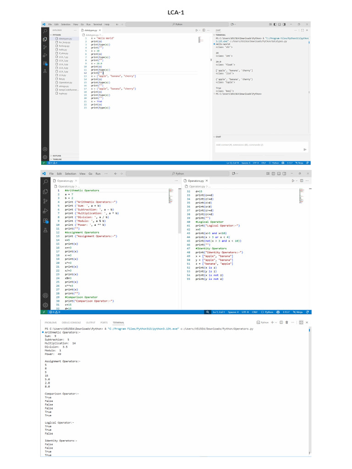Viewport: 352px width, 469px height.
Task: Open Accounts icon in top window activity bar
Action: click(x=45, y=149)
